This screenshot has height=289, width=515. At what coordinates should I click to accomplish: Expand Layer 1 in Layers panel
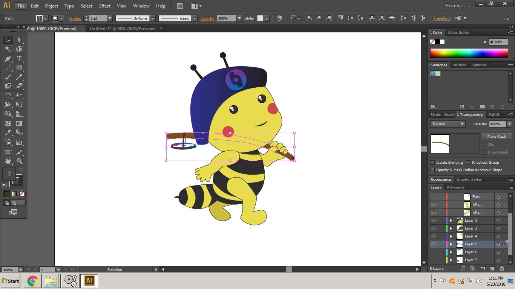coord(451,221)
